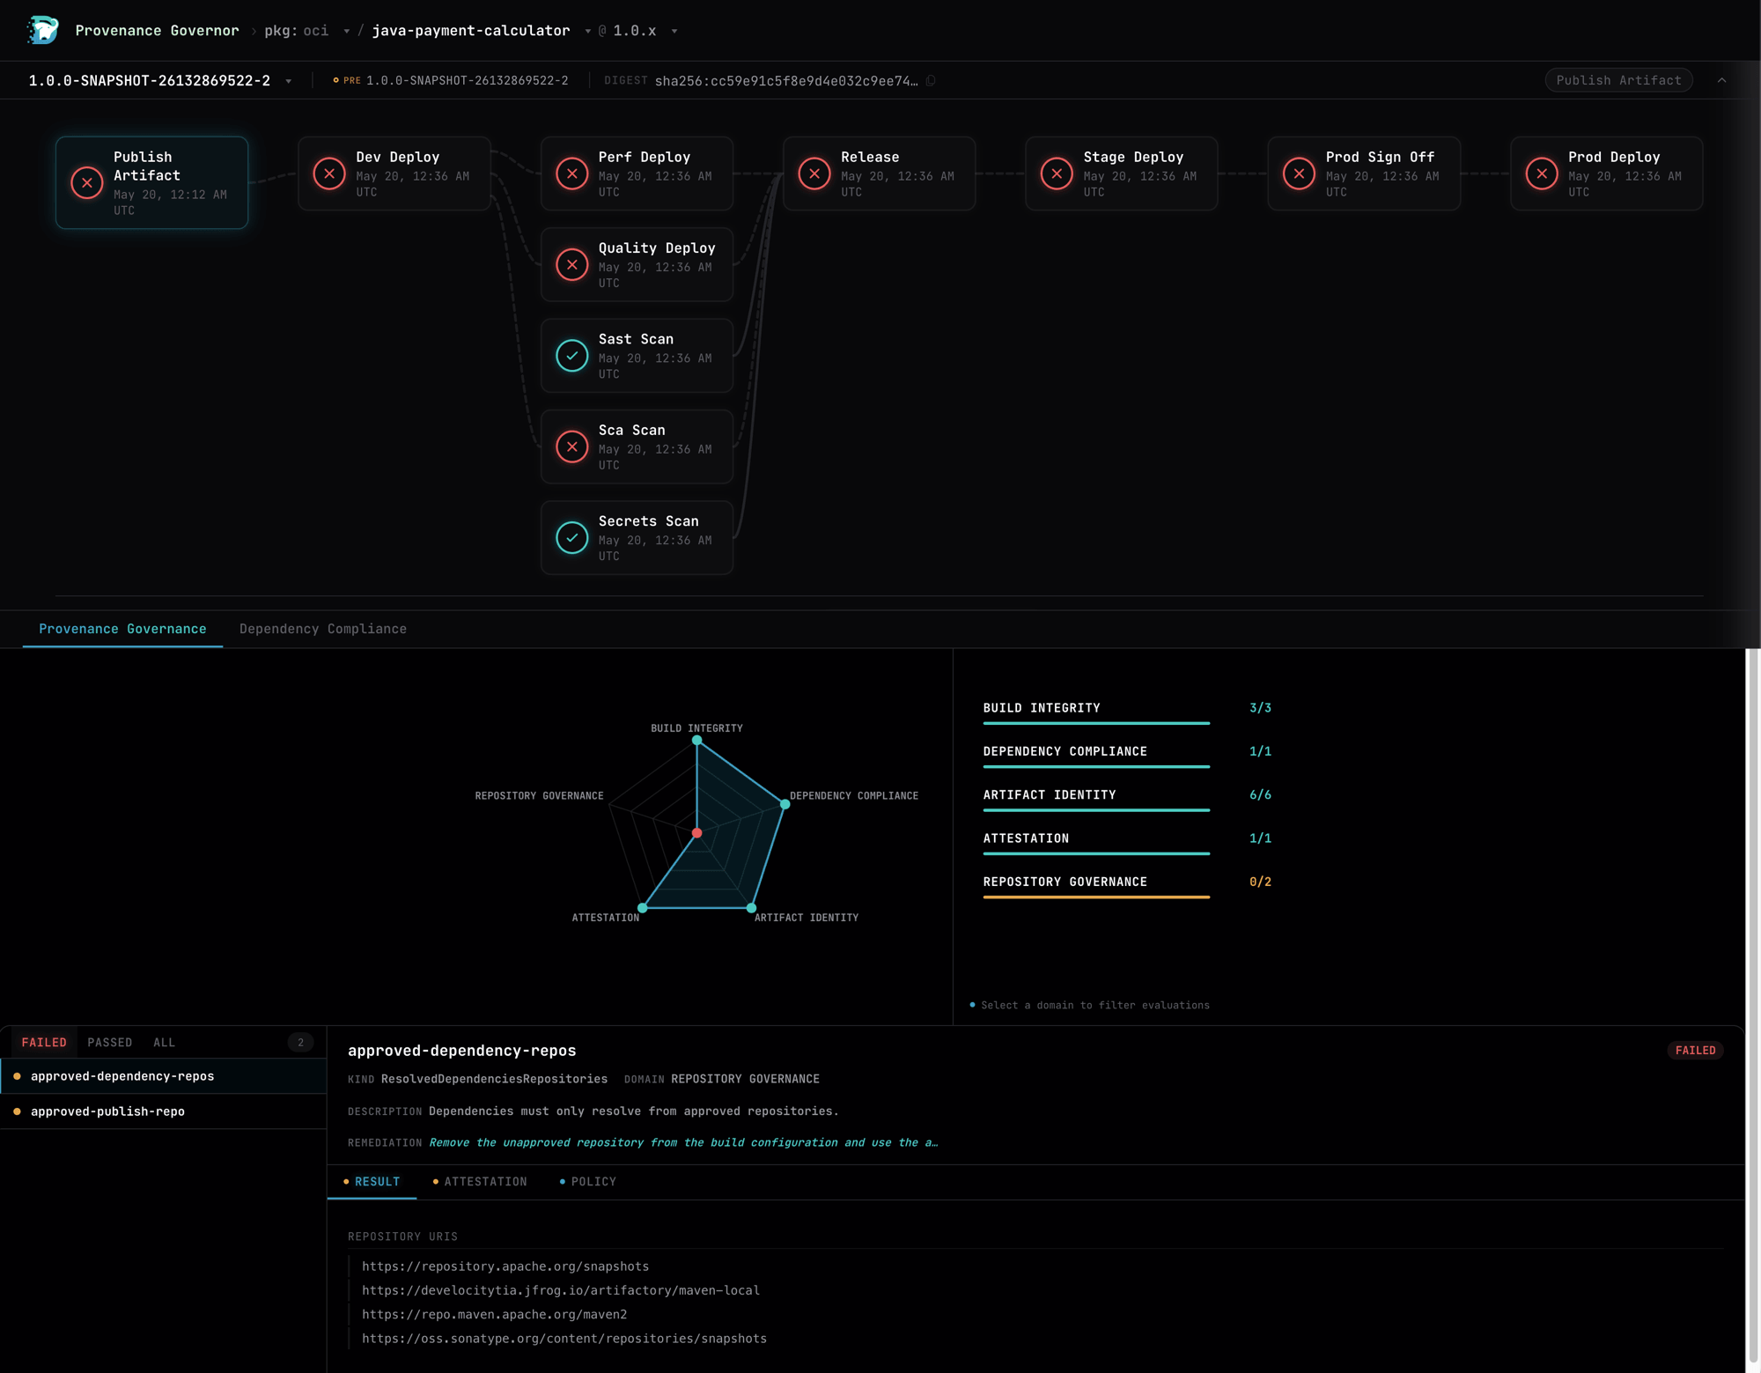Click the Quality Deploy failed status icon
The width and height of the screenshot is (1761, 1373).
572,264
